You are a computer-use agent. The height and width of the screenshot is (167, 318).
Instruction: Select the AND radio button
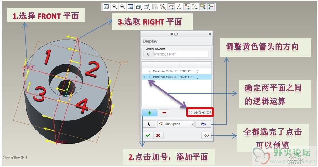tap(190, 113)
